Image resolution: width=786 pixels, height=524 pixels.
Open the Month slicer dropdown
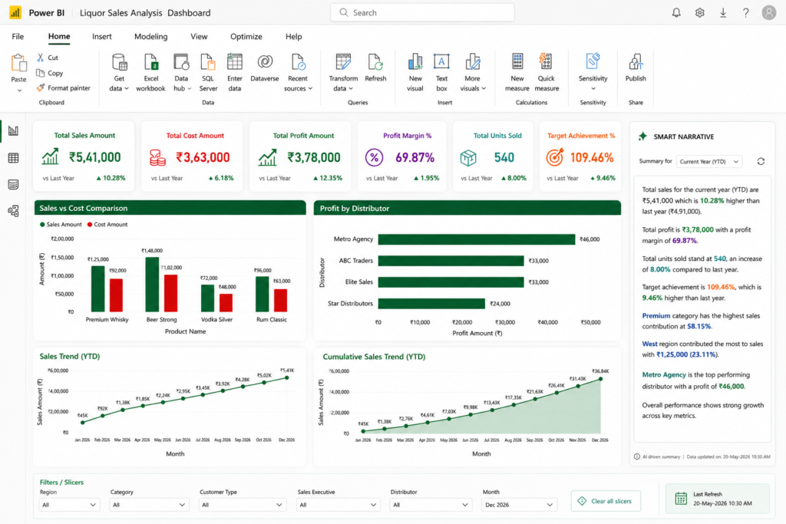[x=520, y=505]
